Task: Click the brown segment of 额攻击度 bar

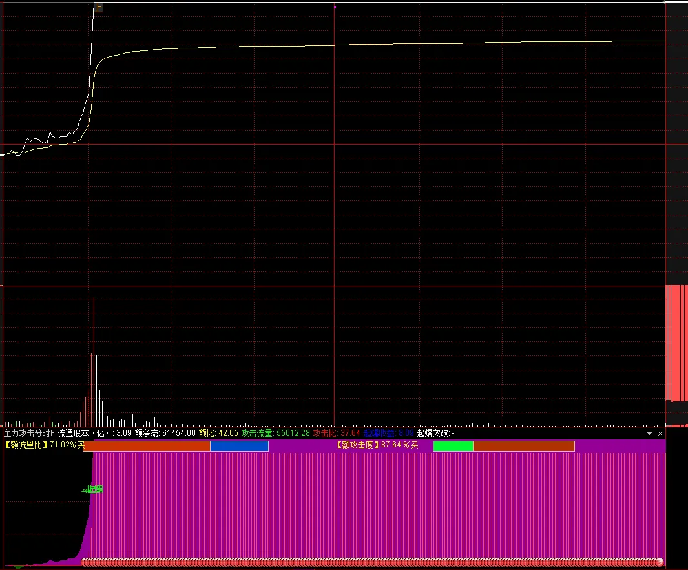Action: pos(524,447)
